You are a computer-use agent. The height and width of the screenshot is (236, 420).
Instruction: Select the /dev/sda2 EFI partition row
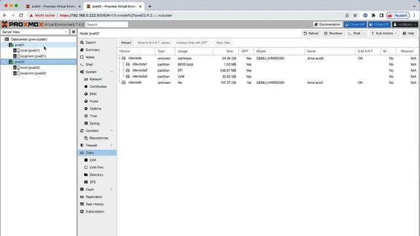(268, 70)
